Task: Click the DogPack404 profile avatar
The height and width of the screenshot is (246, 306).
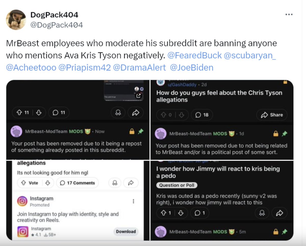Action: coord(16,20)
